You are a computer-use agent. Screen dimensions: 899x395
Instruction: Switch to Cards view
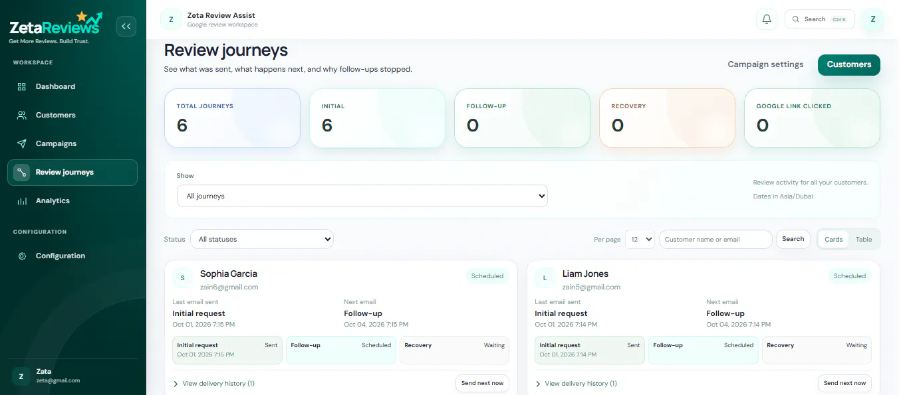[x=834, y=240]
